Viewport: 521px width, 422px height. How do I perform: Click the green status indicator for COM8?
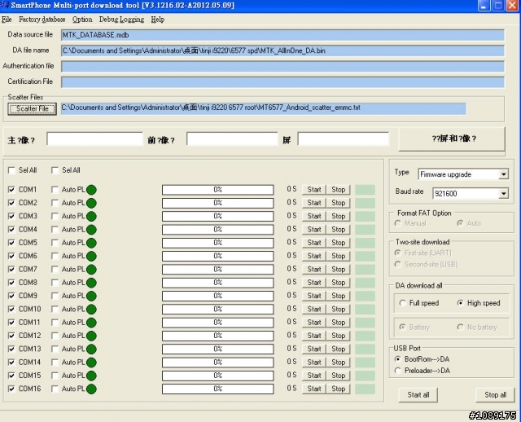[x=91, y=283]
